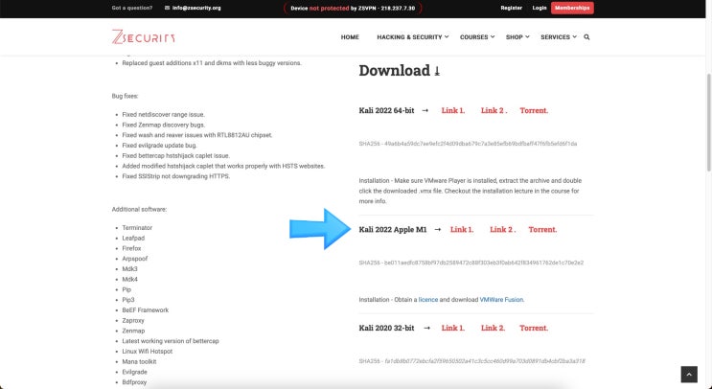Click 'Kali 2022 Apple M1' label
Viewport: 712px width, 389px height.
393,229
